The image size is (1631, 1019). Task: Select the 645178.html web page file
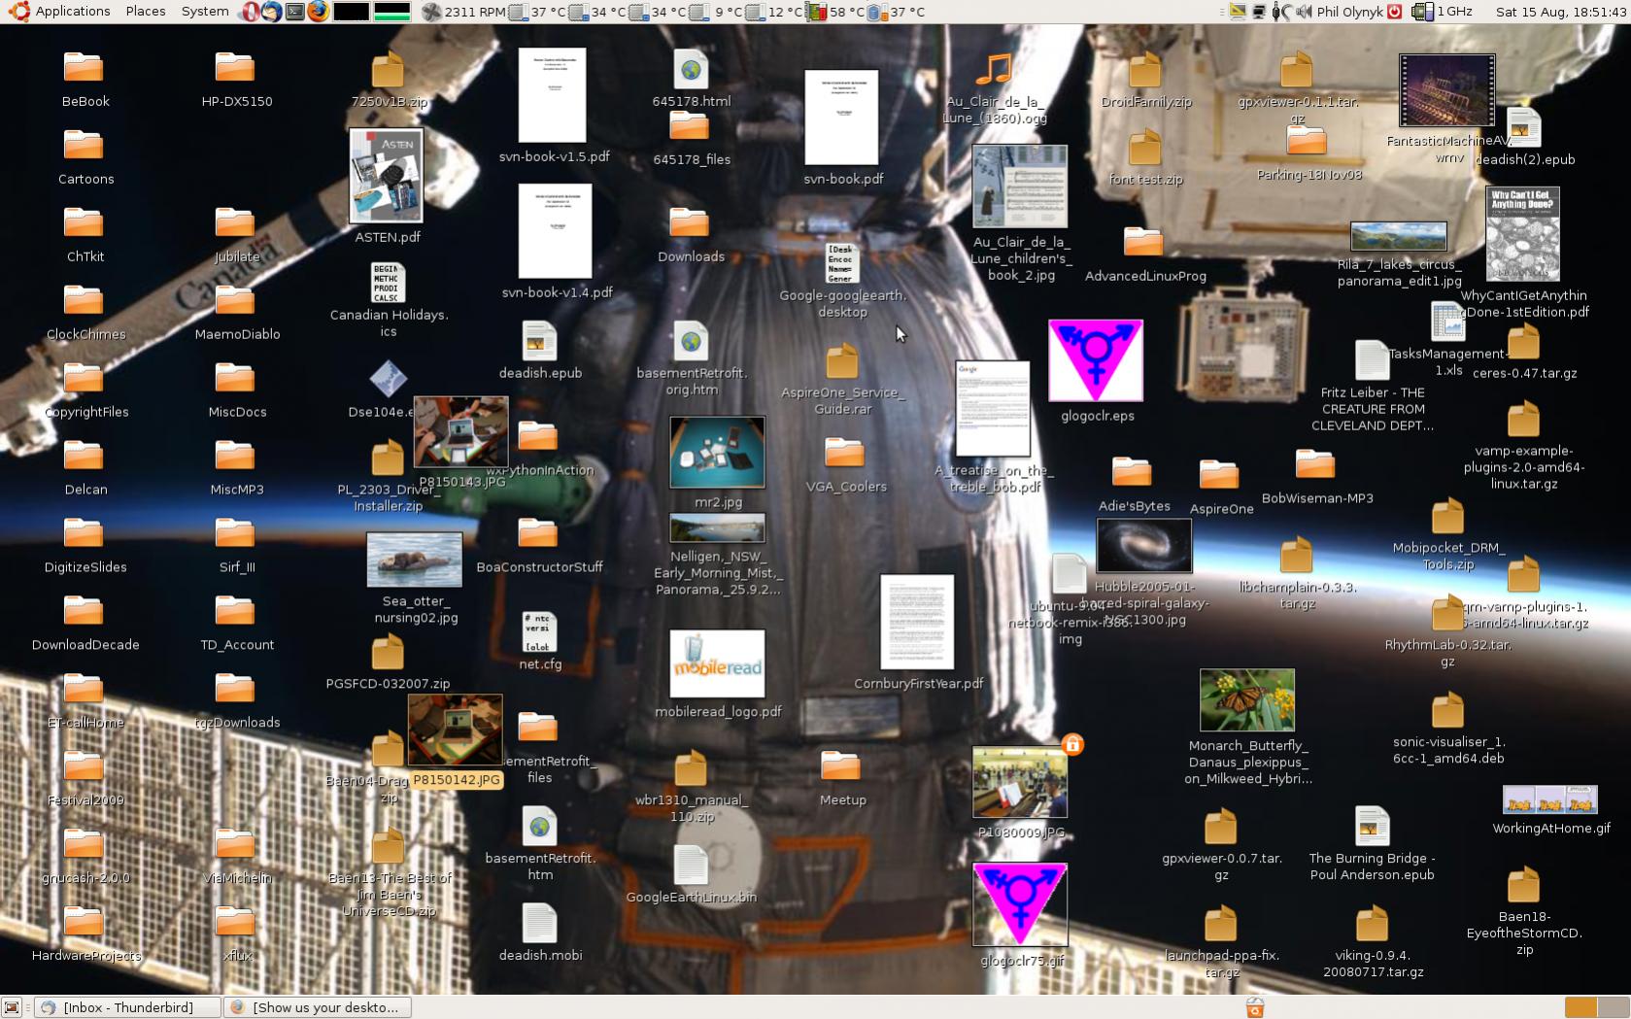[x=691, y=79]
